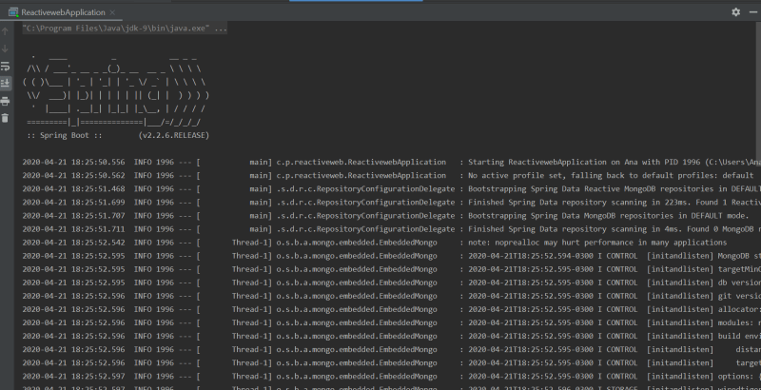Toggle soft-wrap for console output
The height and width of the screenshot is (390, 761).
coord(6,66)
